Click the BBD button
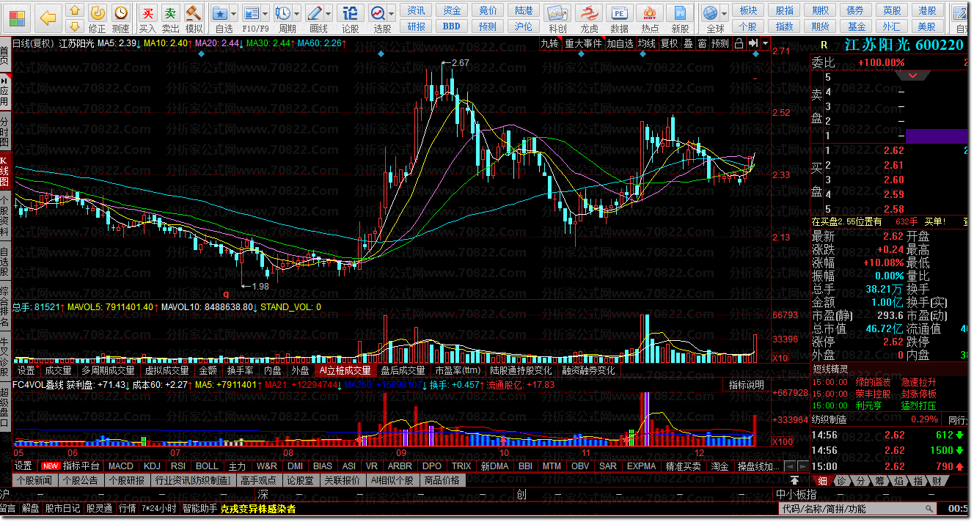 pyautogui.click(x=452, y=26)
